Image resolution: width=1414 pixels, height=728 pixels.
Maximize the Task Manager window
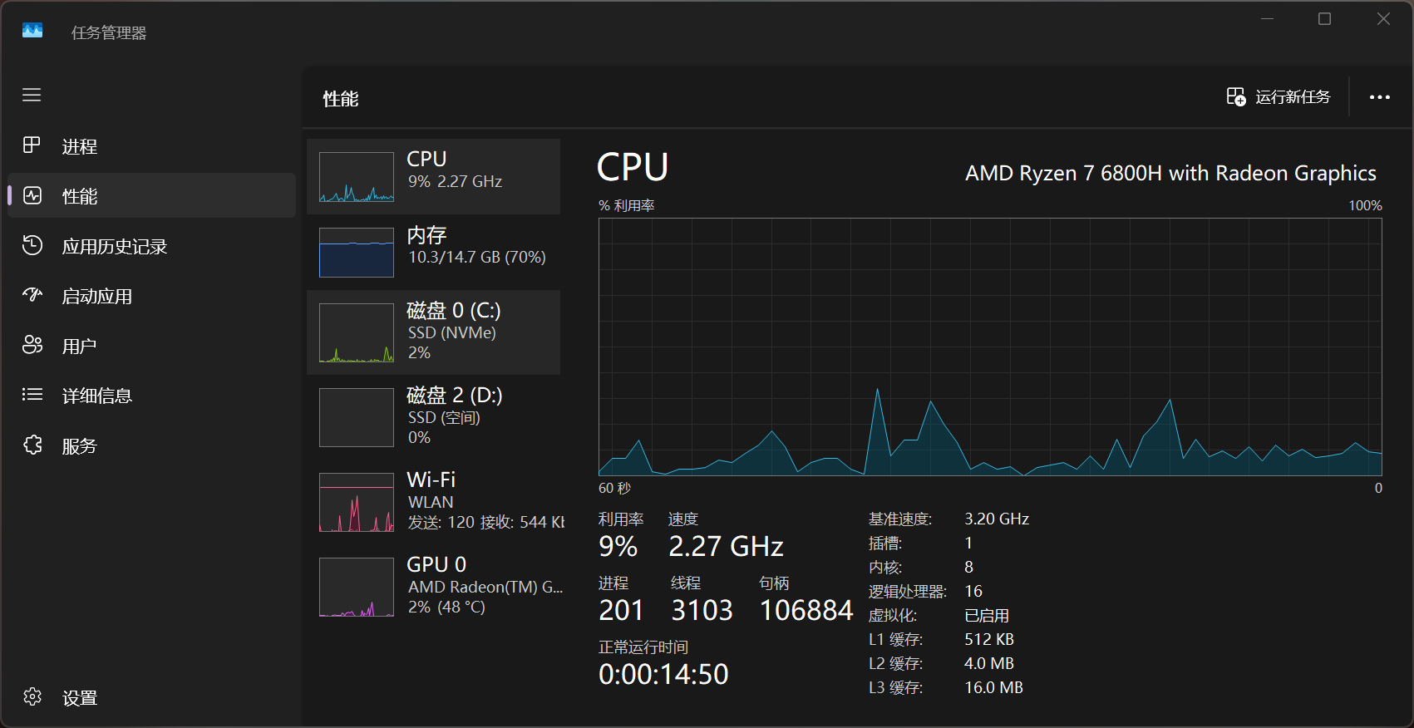click(1324, 19)
